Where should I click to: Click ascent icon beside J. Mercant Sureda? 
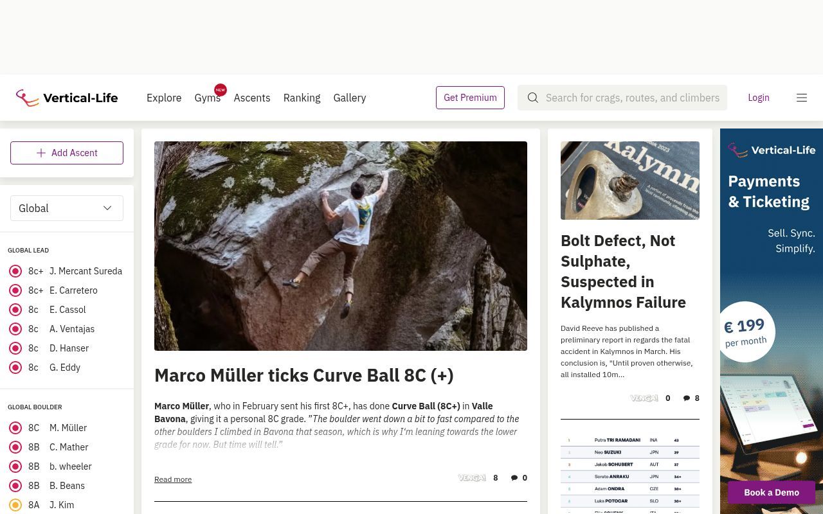click(15, 271)
